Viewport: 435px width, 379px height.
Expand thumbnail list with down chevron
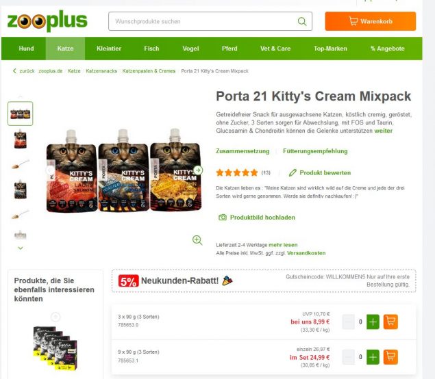point(21,248)
